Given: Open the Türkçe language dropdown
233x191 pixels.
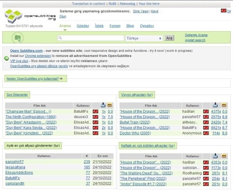Looking at the screenshot, I should [144, 38].
